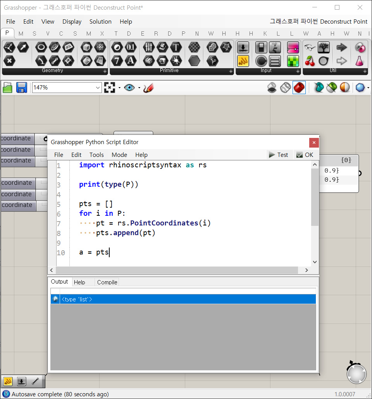Open the Grasshopper Display menu
Image resolution: width=372 pixels, height=399 pixels.
pos(72,22)
